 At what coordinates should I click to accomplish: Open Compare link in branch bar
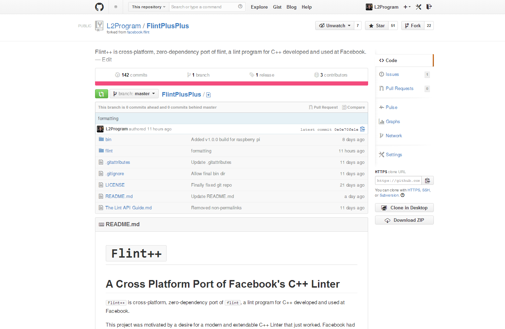tap(353, 107)
